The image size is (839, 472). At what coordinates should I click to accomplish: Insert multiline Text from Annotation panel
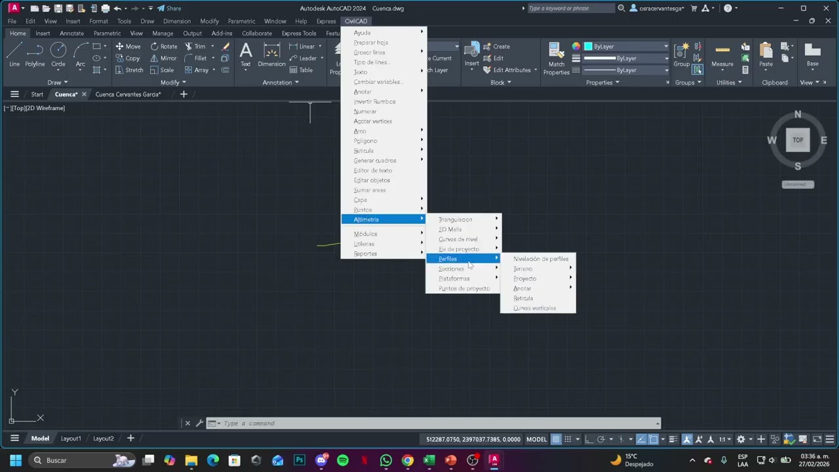pyautogui.click(x=245, y=55)
